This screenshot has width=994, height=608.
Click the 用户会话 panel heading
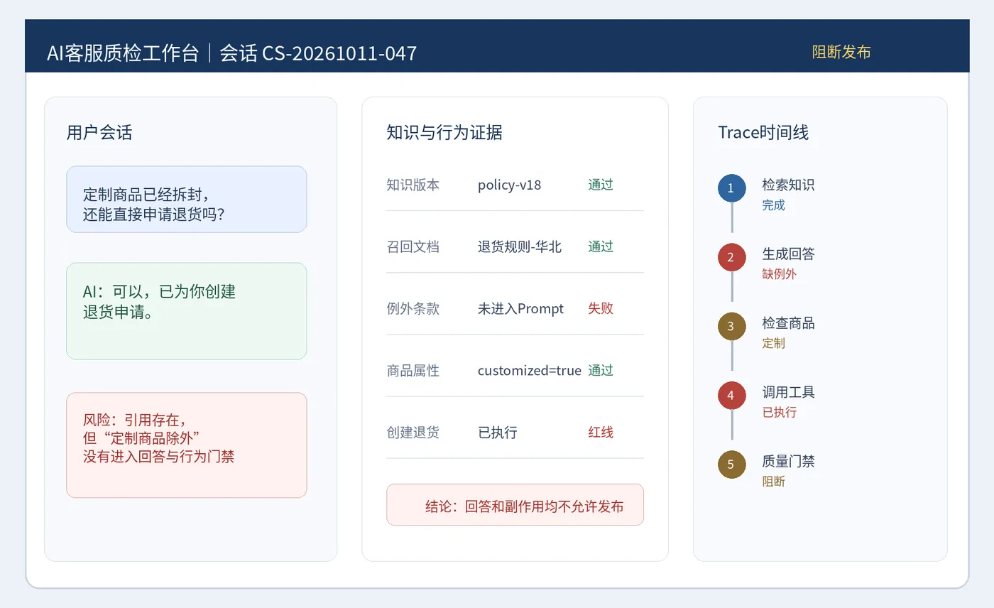coord(99,132)
